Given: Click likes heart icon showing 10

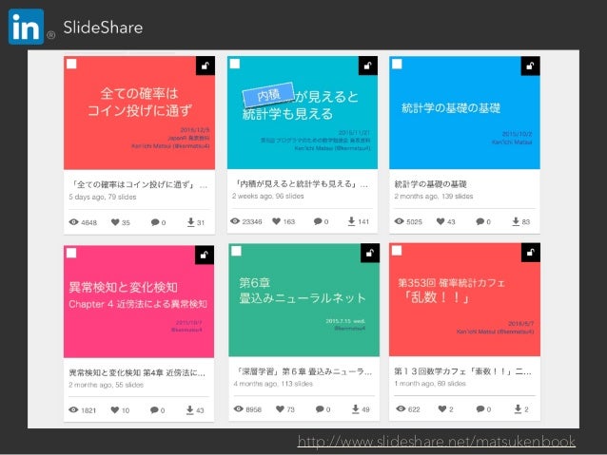Looking at the screenshot, I should point(114,409).
